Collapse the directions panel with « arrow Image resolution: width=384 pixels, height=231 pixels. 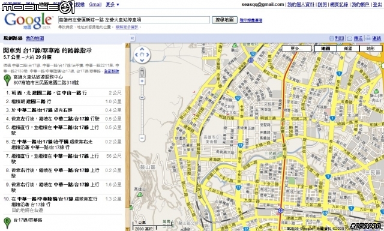(x=132, y=38)
